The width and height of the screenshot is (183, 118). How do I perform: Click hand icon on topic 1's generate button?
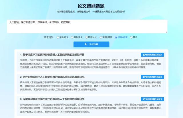coord(144,55)
